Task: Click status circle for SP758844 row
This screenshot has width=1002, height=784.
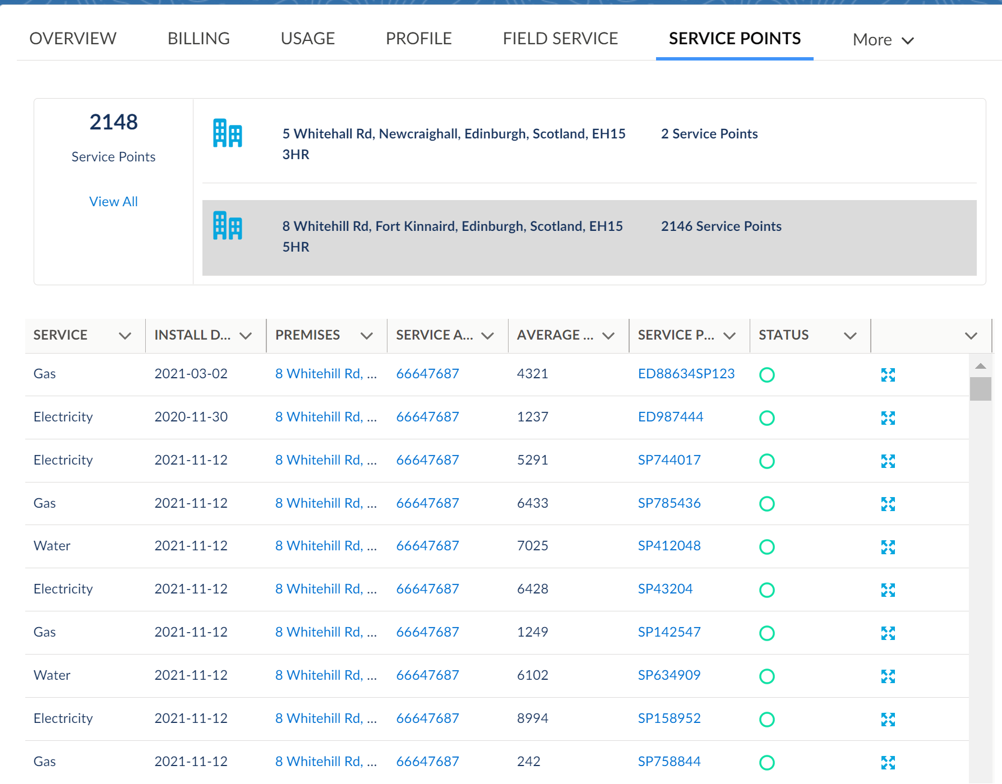Action: [766, 763]
